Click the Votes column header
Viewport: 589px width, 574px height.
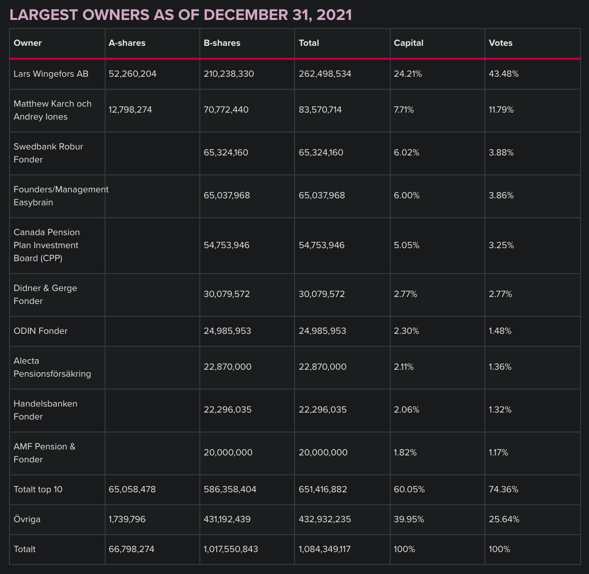(500, 43)
